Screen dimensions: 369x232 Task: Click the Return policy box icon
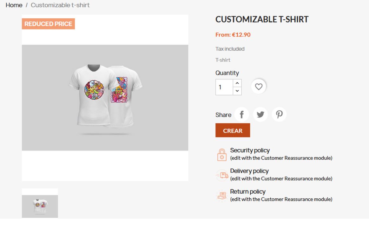click(x=222, y=195)
